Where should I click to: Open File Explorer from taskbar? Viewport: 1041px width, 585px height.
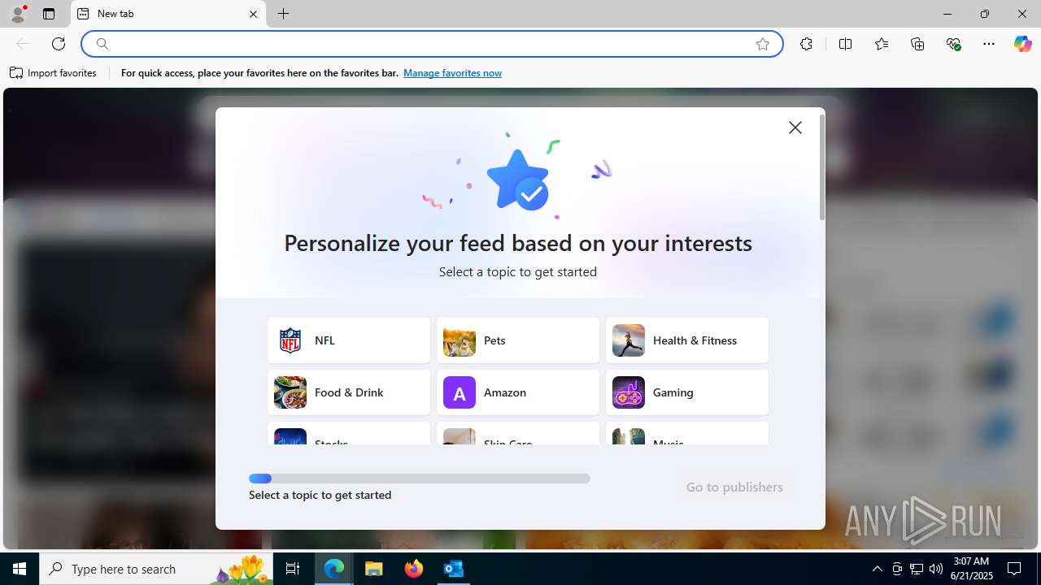point(374,569)
